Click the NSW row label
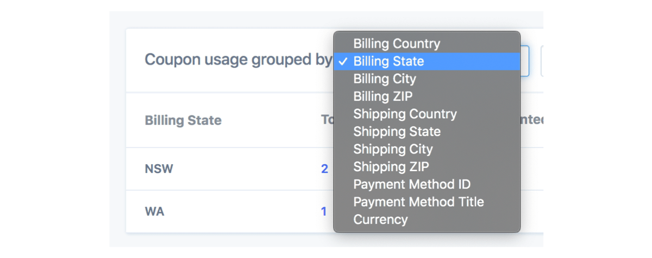Viewport: 652px width, 258px height. pyautogui.click(x=159, y=169)
